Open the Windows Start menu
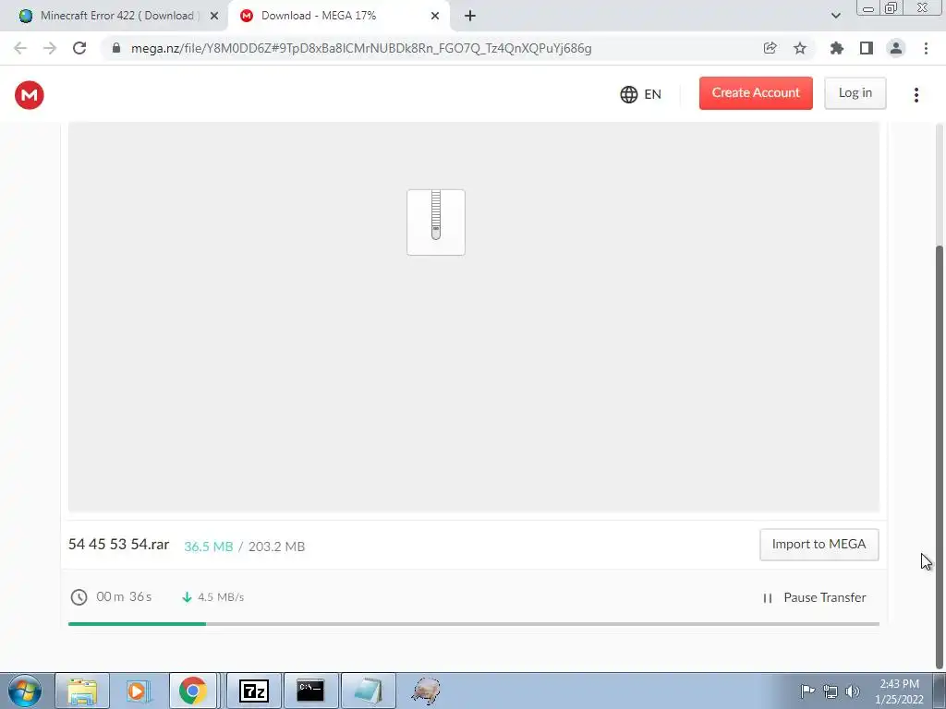Image resolution: width=946 pixels, height=709 pixels. tap(25, 691)
